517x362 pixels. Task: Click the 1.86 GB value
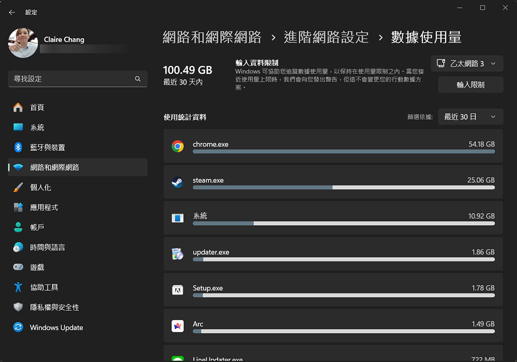pos(483,252)
